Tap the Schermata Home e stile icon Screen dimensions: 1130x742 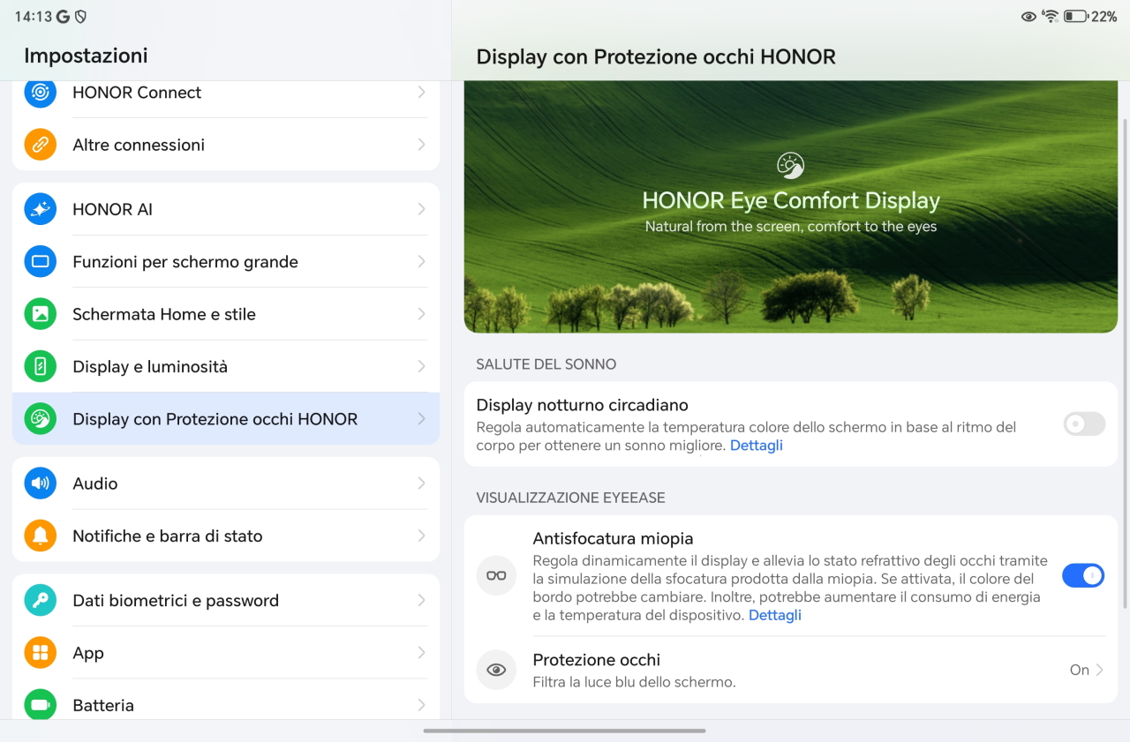[40, 314]
